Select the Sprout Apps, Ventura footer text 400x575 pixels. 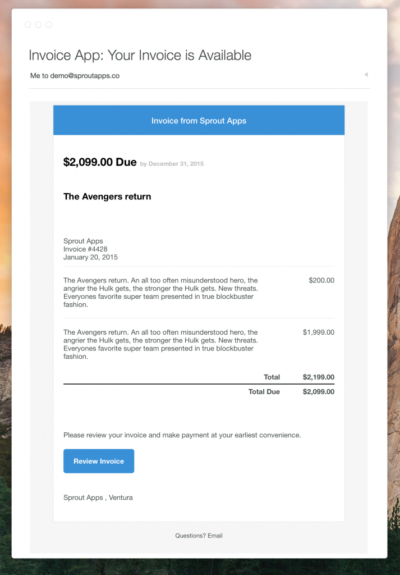(x=98, y=497)
